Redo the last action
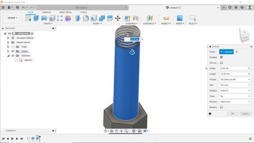The height and width of the screenshot is (143, 254). click(31, 7)
